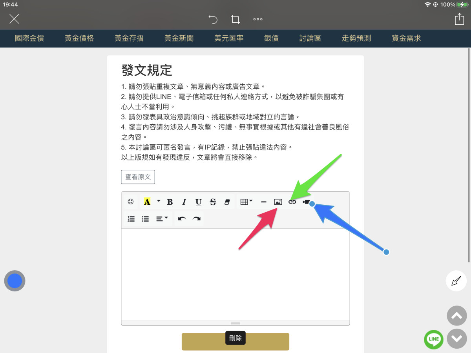Insert a video with the camera icon
This screenshot has width=471, height=353.
306,202
